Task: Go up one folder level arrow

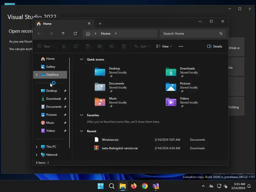Action: click(x=63, y=33)
